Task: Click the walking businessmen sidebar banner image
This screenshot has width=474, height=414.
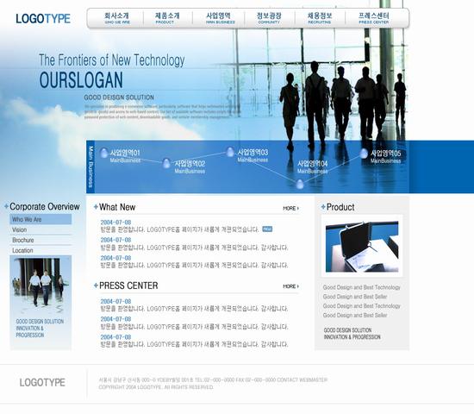Action: click(41, 303)
